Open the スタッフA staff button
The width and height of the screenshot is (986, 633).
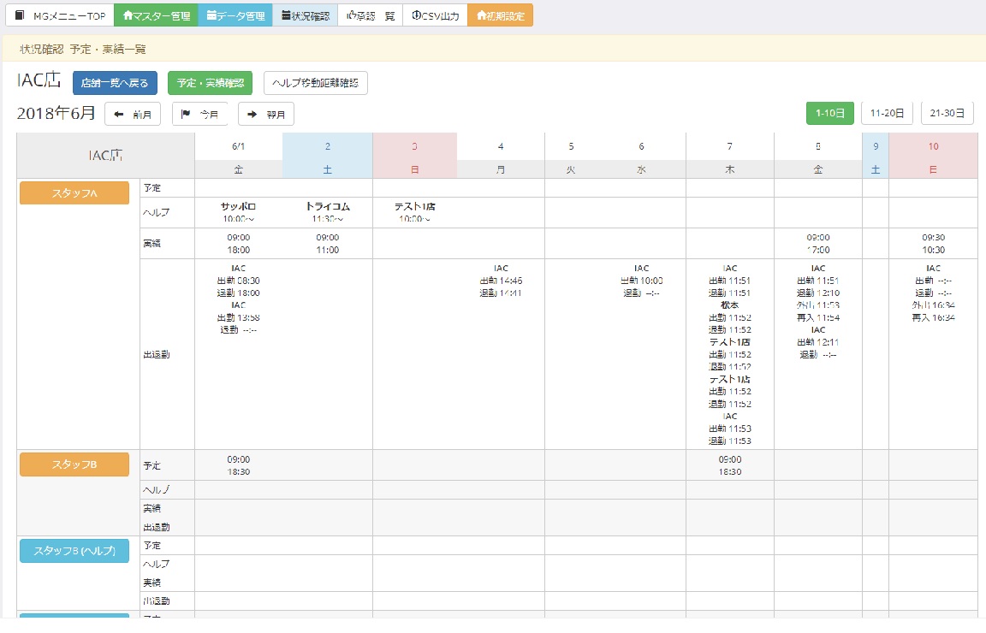tap(74, 193)
